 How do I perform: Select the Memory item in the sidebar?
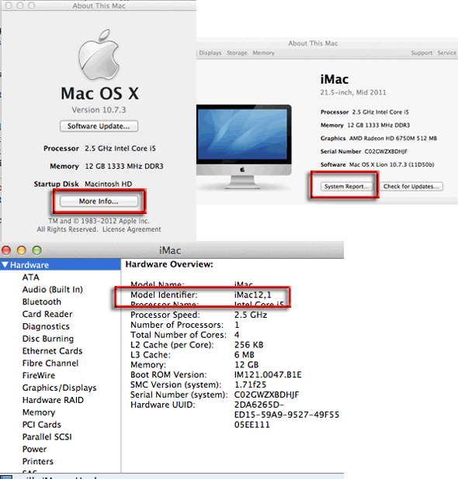pos(39,412)
